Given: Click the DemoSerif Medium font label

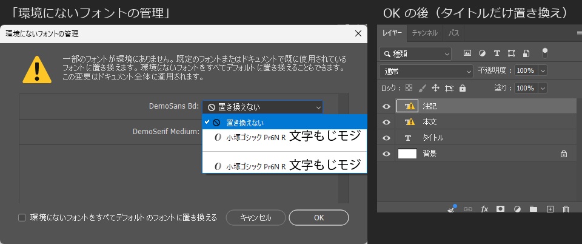Looking at the screenshot, I should point(166,132).
